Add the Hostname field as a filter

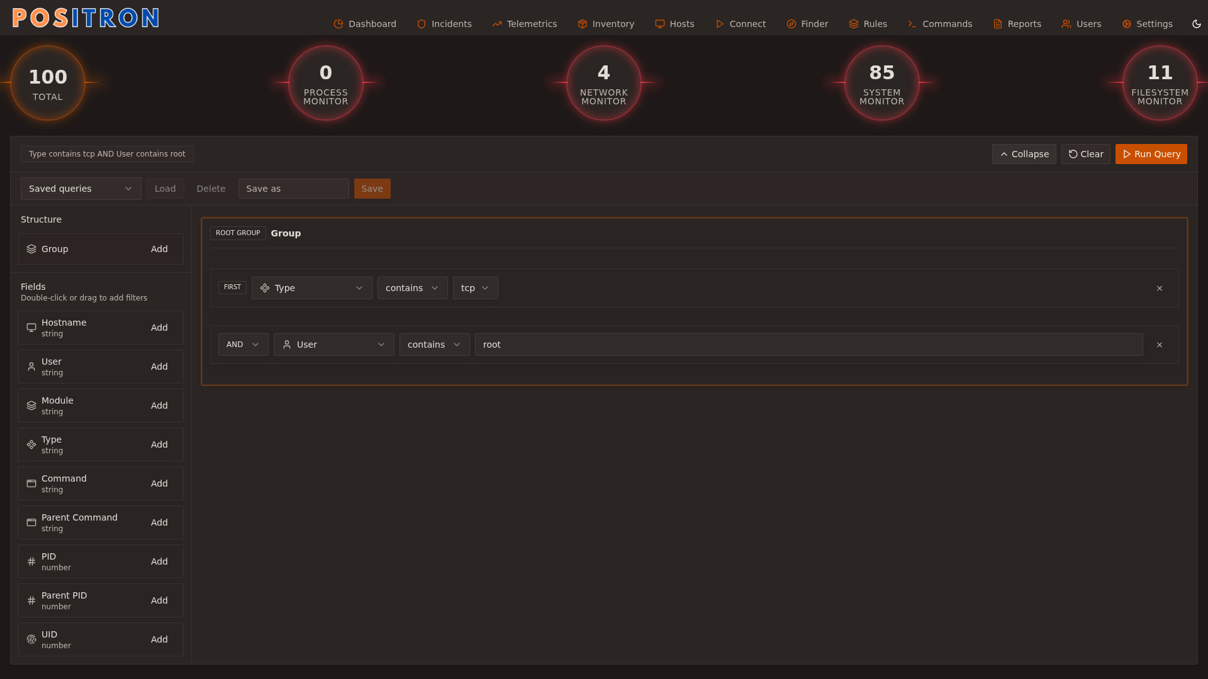(159, 328)
